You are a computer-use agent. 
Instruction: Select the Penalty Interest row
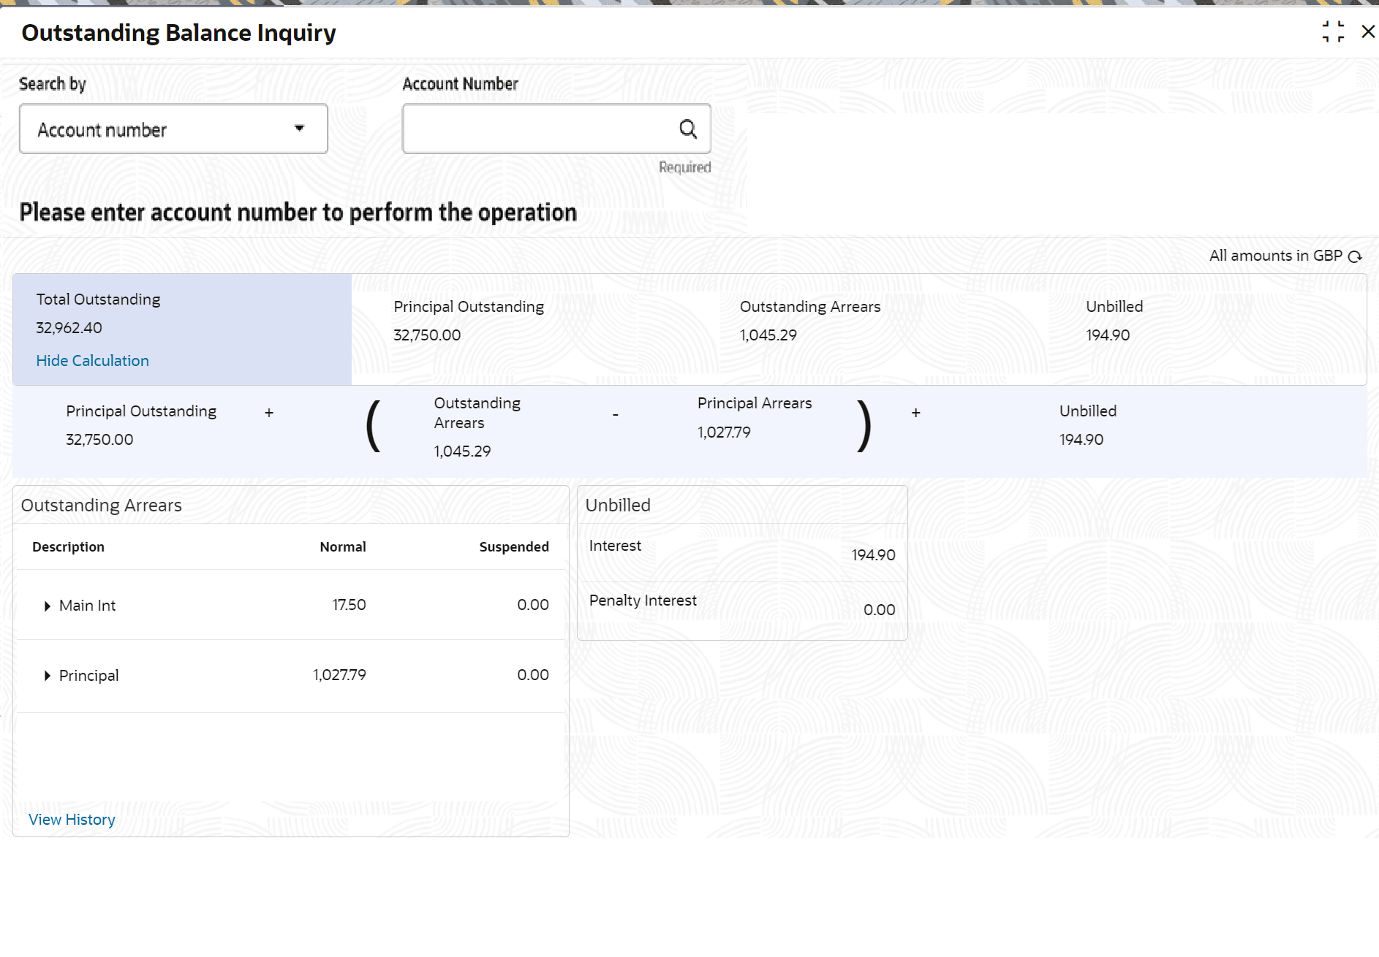[741, 606]
